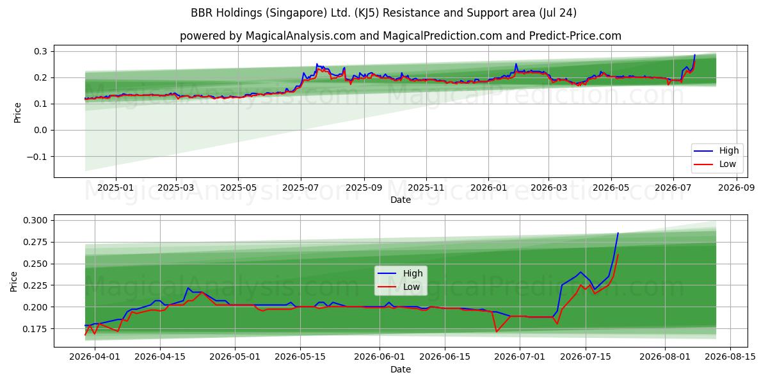Click the top chart's 'Price' axis label
Viewport: 768px width, 384px height.
coord(17,112)
